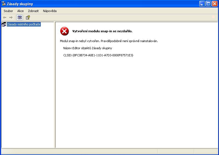Click the Help toolbar icon
This screenshot has width=219, height=155.
click(x=28, y=17)
